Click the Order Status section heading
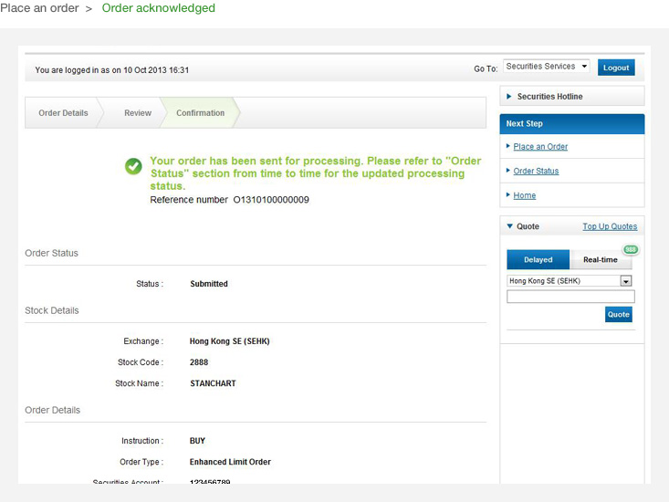 point(51,253)
